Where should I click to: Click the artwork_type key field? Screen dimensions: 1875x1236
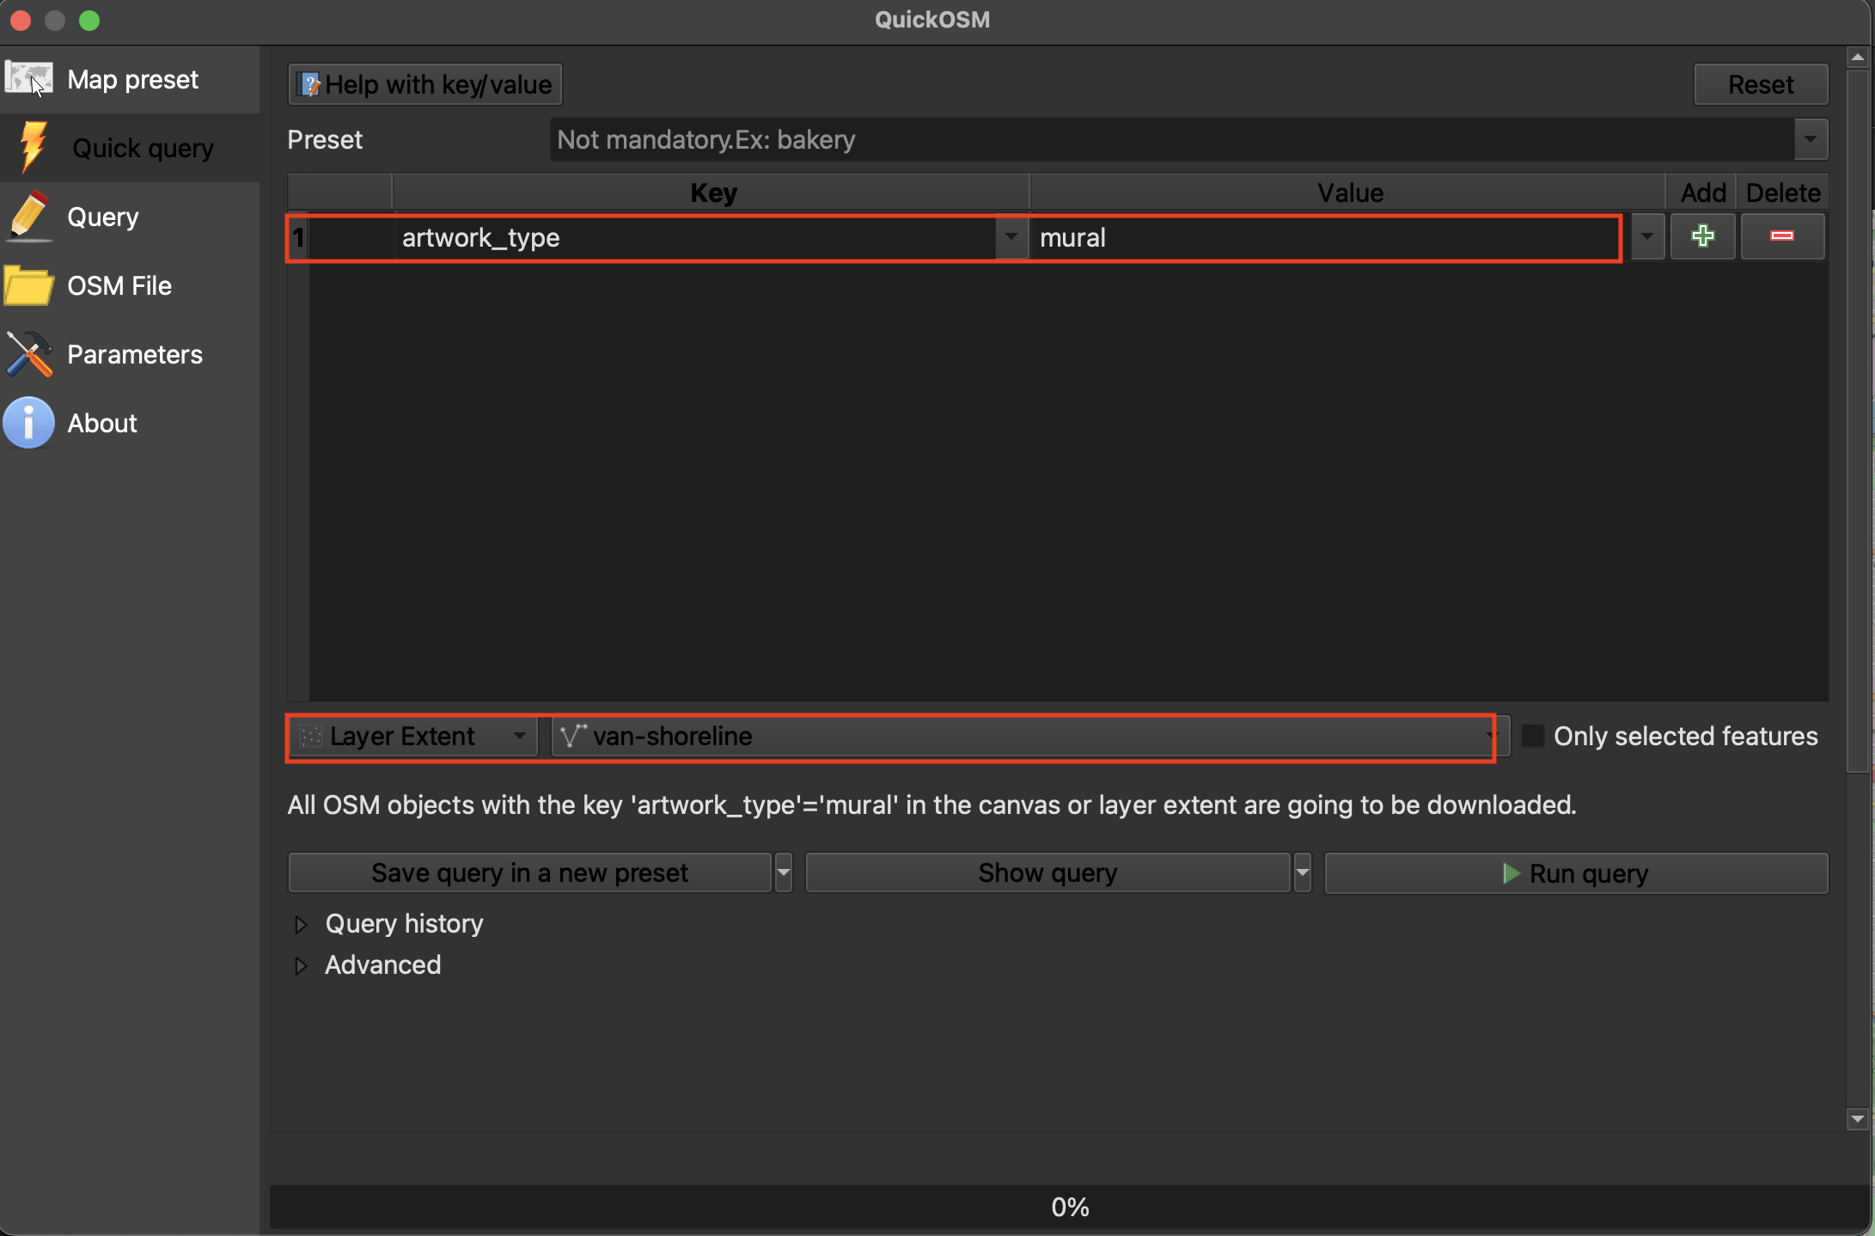[694, 236]
